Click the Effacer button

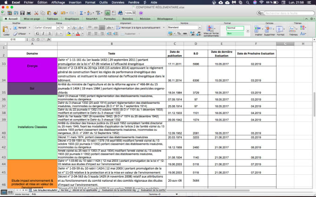pyautogui.click(x=20, y=33)
